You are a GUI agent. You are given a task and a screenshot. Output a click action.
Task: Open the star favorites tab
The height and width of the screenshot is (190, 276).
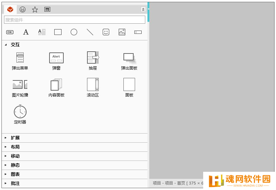(x=35, y=9)
